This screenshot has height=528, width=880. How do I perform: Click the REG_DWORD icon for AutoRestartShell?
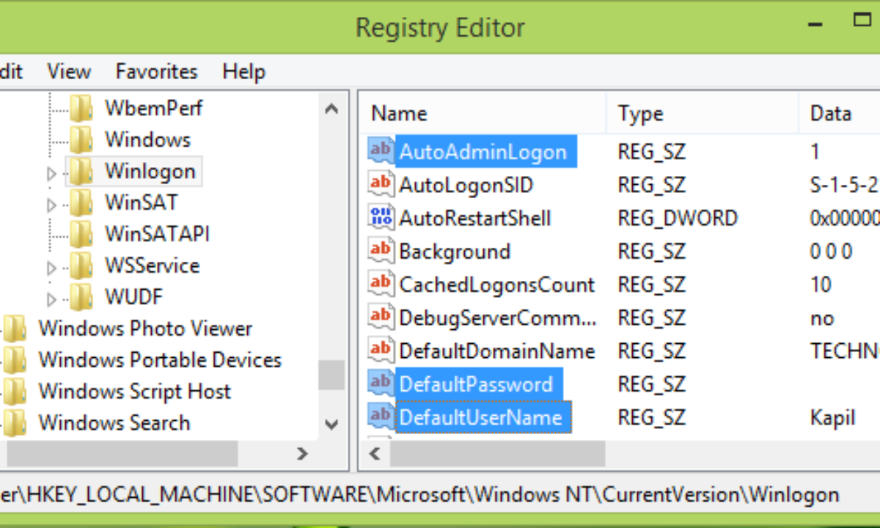point(380,216)
